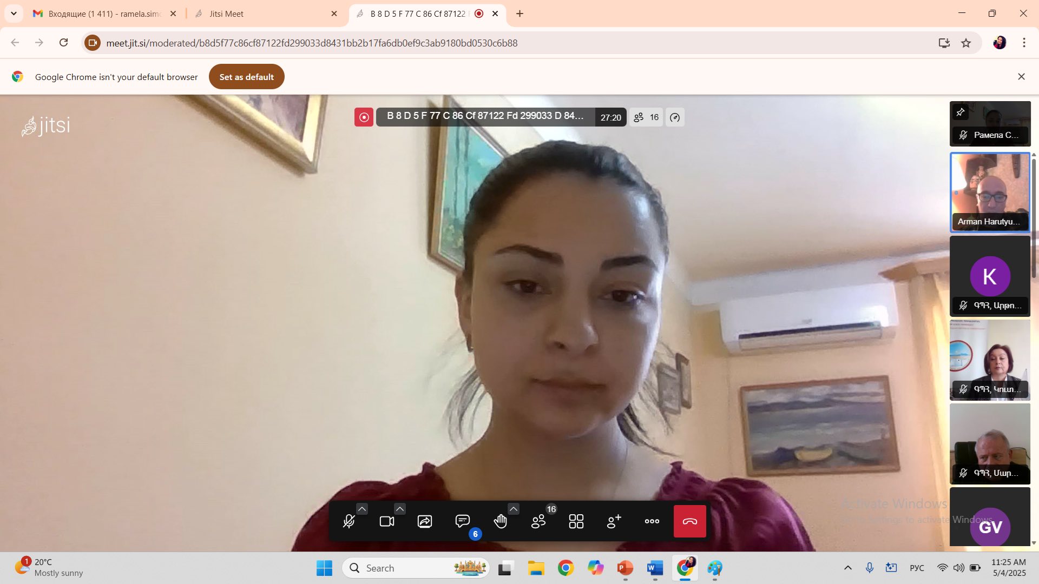Image resolution: width=1039 pixels, height=584 pixels.
Task: Open the participants pane
Action: (x=538, y=521)
